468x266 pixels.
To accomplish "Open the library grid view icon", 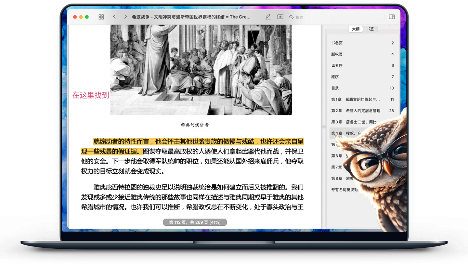I will [101, 17].
